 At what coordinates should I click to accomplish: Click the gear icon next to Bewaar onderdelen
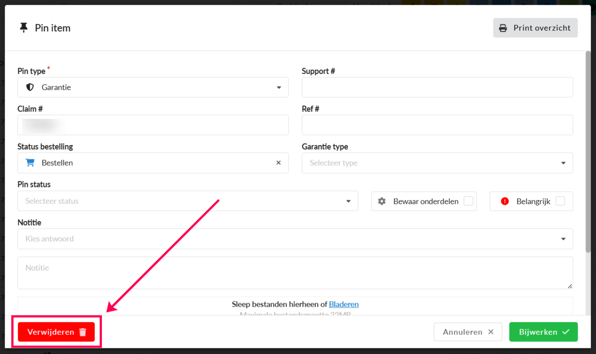[x=382, y=201]
